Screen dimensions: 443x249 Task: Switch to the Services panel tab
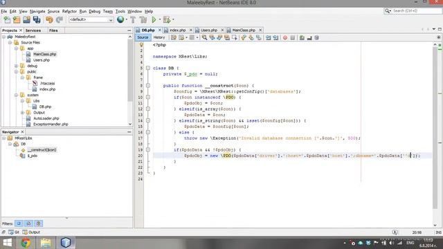pyautogui.click(x=33, y=30)
